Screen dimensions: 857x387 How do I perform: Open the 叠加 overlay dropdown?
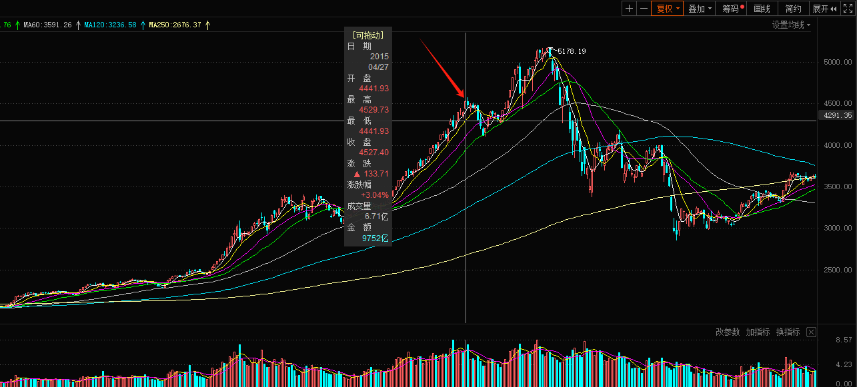(x=700, y=9)
